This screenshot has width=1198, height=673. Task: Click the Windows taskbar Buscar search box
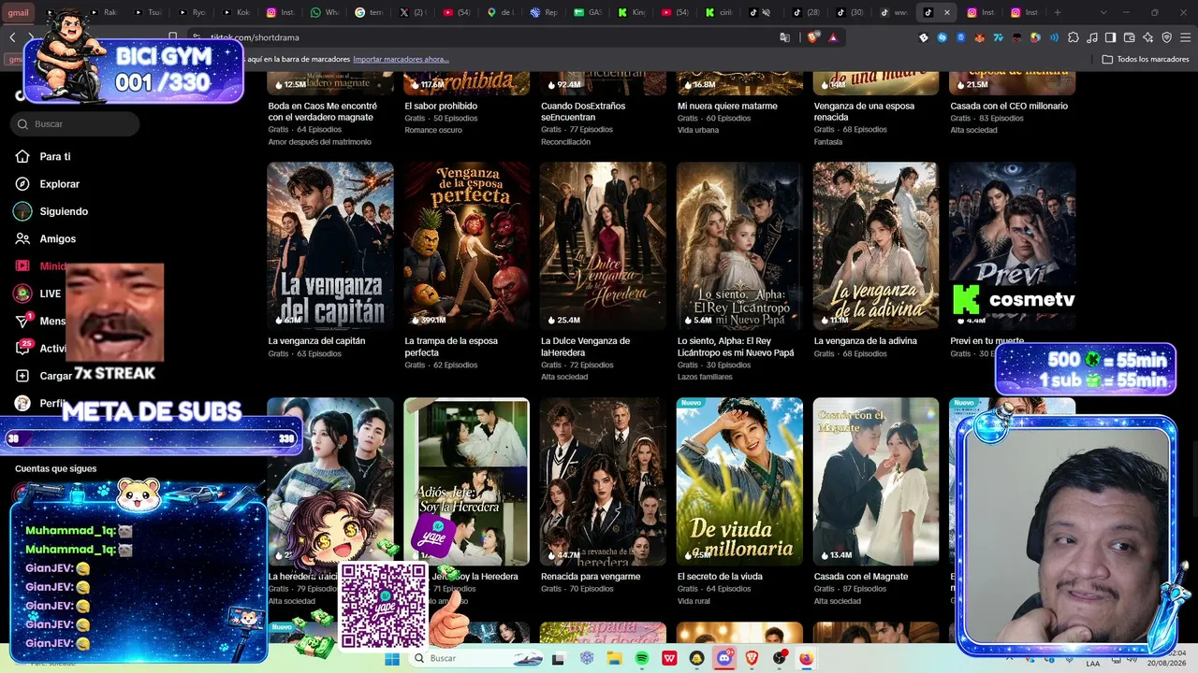476,658
